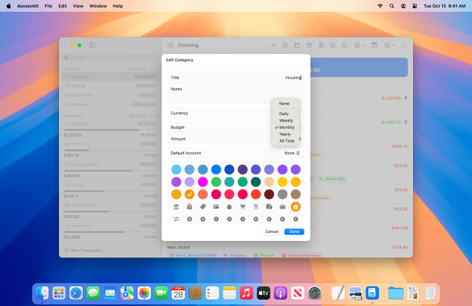Click the menu bar clock Tue Oct 15
The height and width of the screenshot is (306, 472).
(x=444, y=6)
